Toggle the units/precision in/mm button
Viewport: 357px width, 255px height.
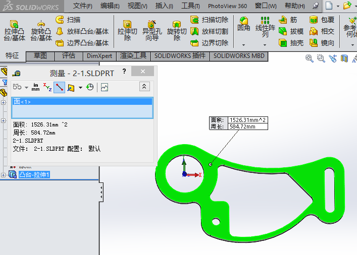click(35, 87)
